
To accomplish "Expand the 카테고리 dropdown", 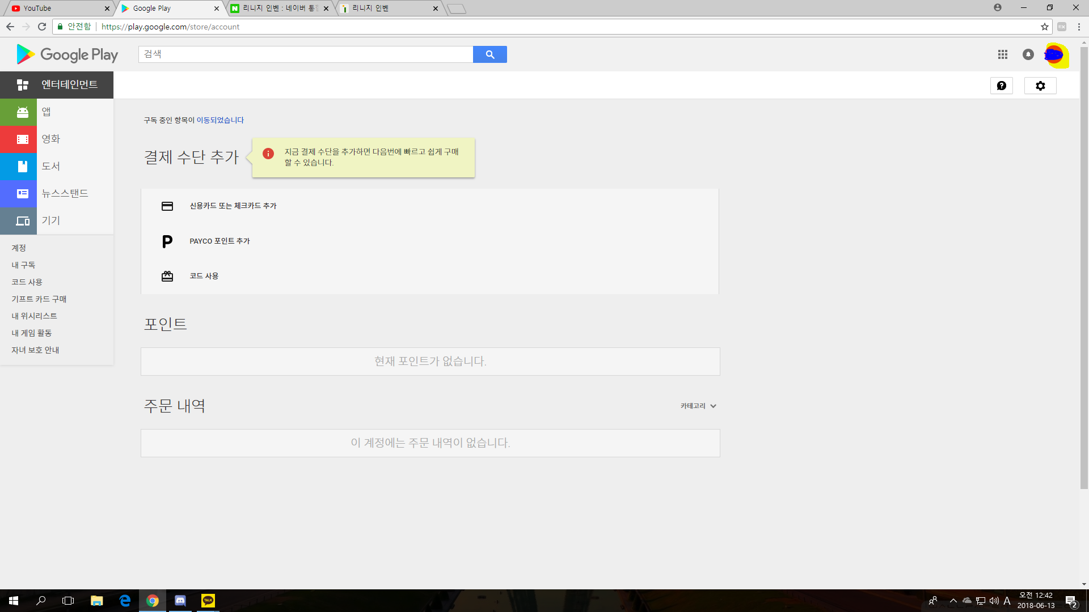I will [x=698, y=406].
